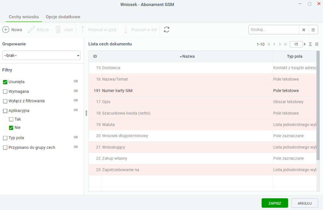Select the Numer karty SIM row
This screenshot has width=323, height=210.
(203, 91)
